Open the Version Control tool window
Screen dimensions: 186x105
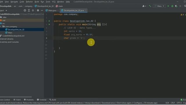[5, 100]
